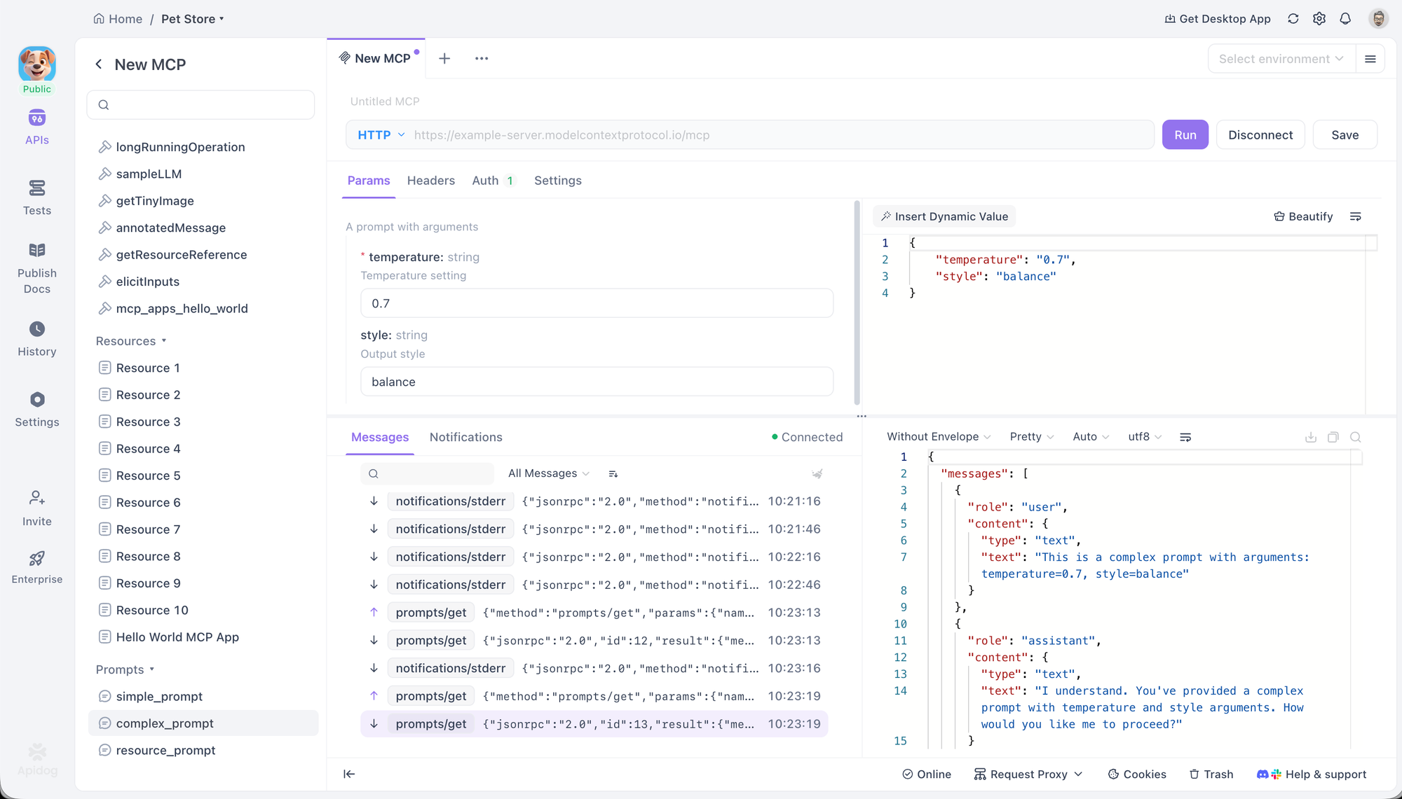The image size is (1402, 799).
Task: Click the Disconnect button
Action: [1260, 135]
